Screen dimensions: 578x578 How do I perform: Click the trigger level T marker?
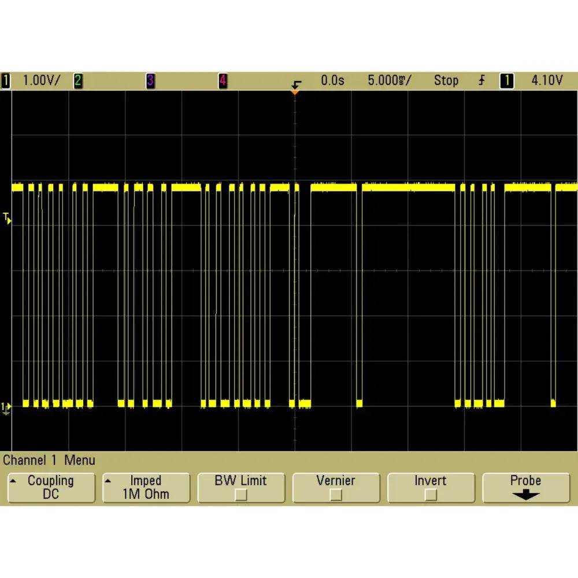coord(6,218)
